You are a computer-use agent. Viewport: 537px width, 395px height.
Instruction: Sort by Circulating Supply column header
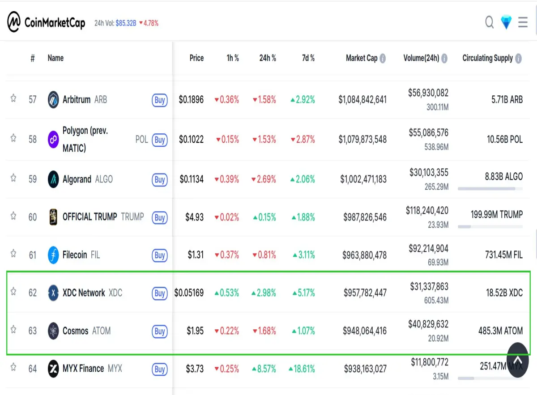[x=487, y=58]
